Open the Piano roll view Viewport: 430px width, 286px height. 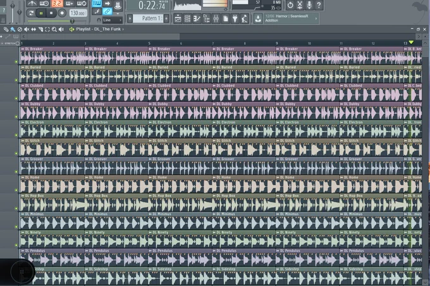[x=197, y=18]
